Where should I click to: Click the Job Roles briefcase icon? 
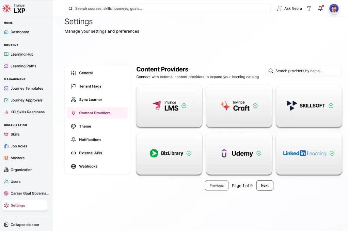pos(6,146)
